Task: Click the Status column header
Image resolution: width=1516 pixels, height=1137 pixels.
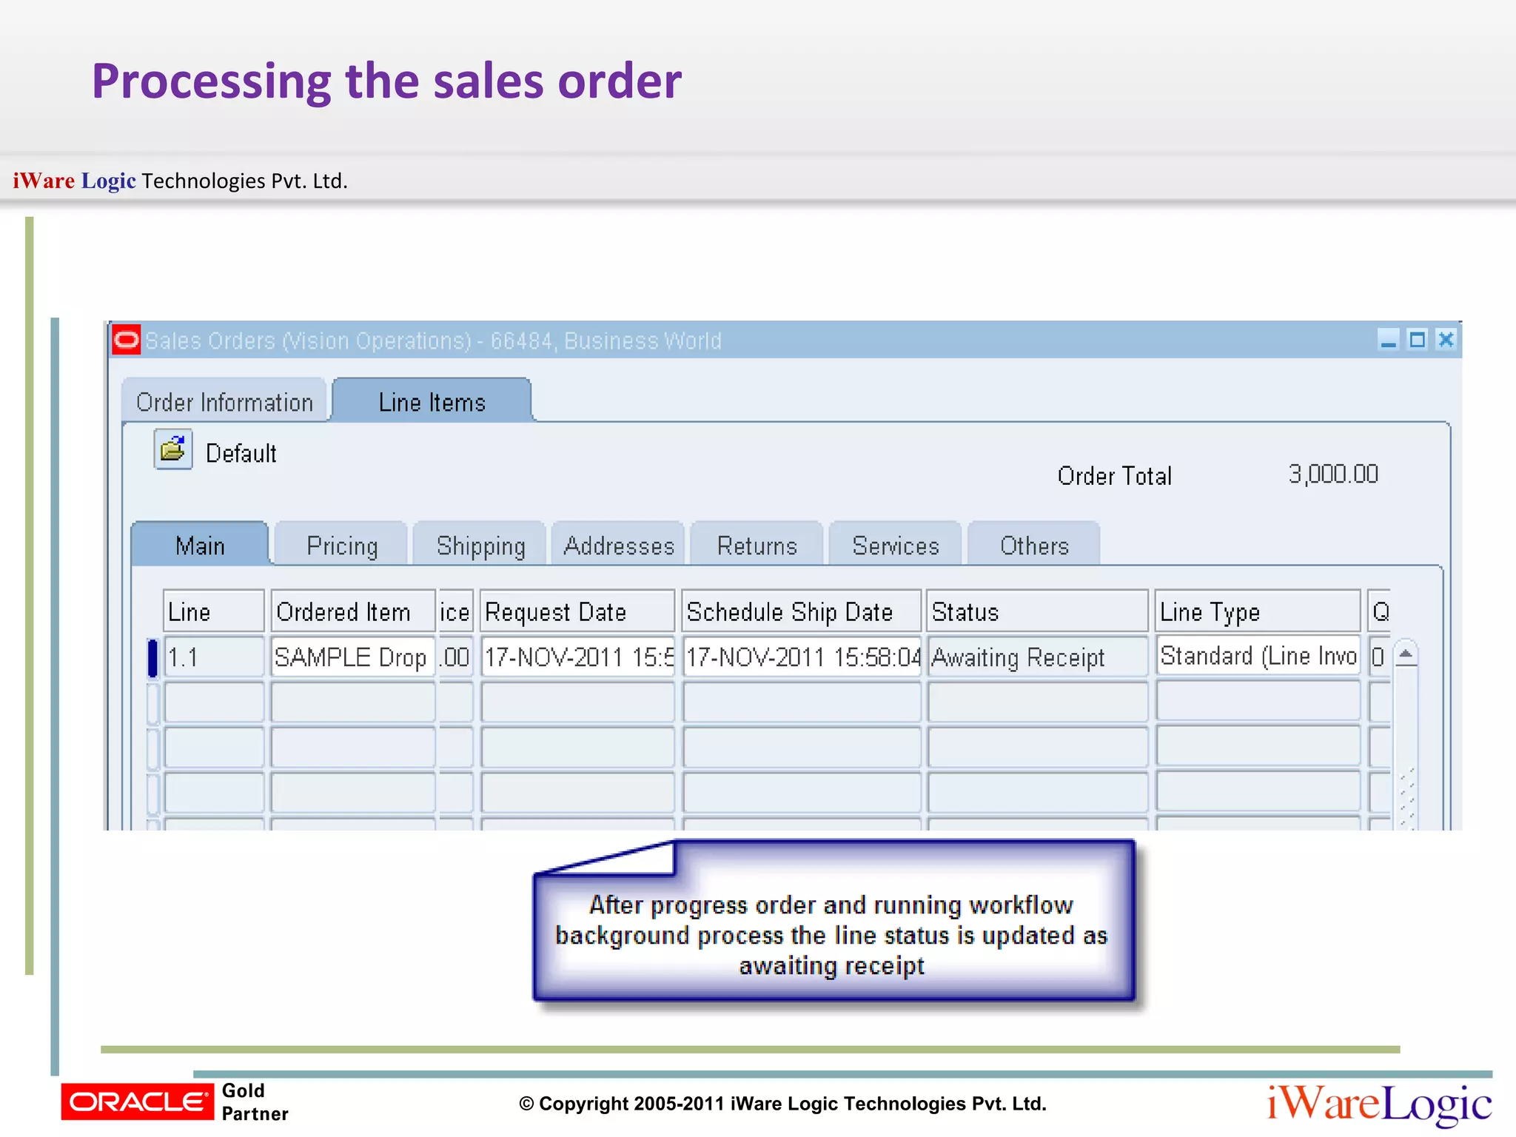Action: pyautogui.click(x=1038, y=611)
